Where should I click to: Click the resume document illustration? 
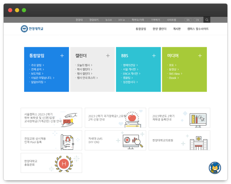[67, 142]
